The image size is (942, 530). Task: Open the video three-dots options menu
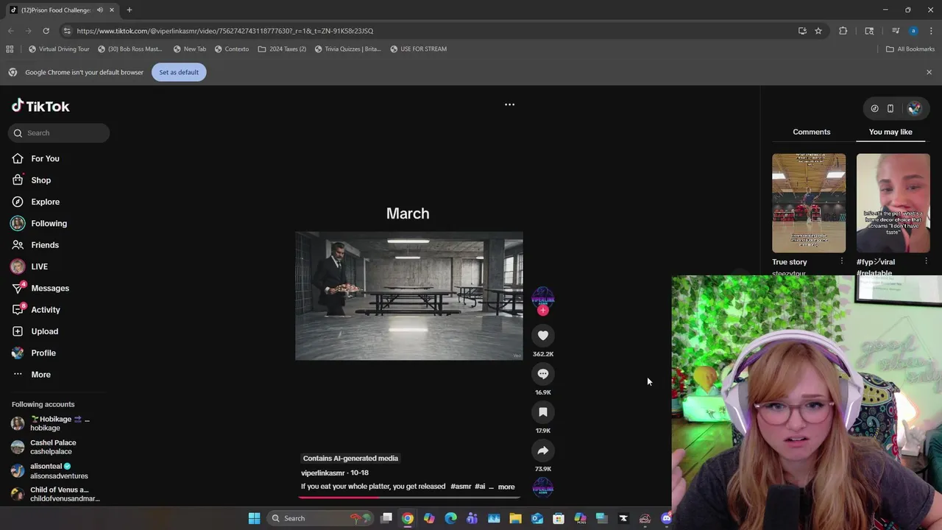(x=509, y=105)
